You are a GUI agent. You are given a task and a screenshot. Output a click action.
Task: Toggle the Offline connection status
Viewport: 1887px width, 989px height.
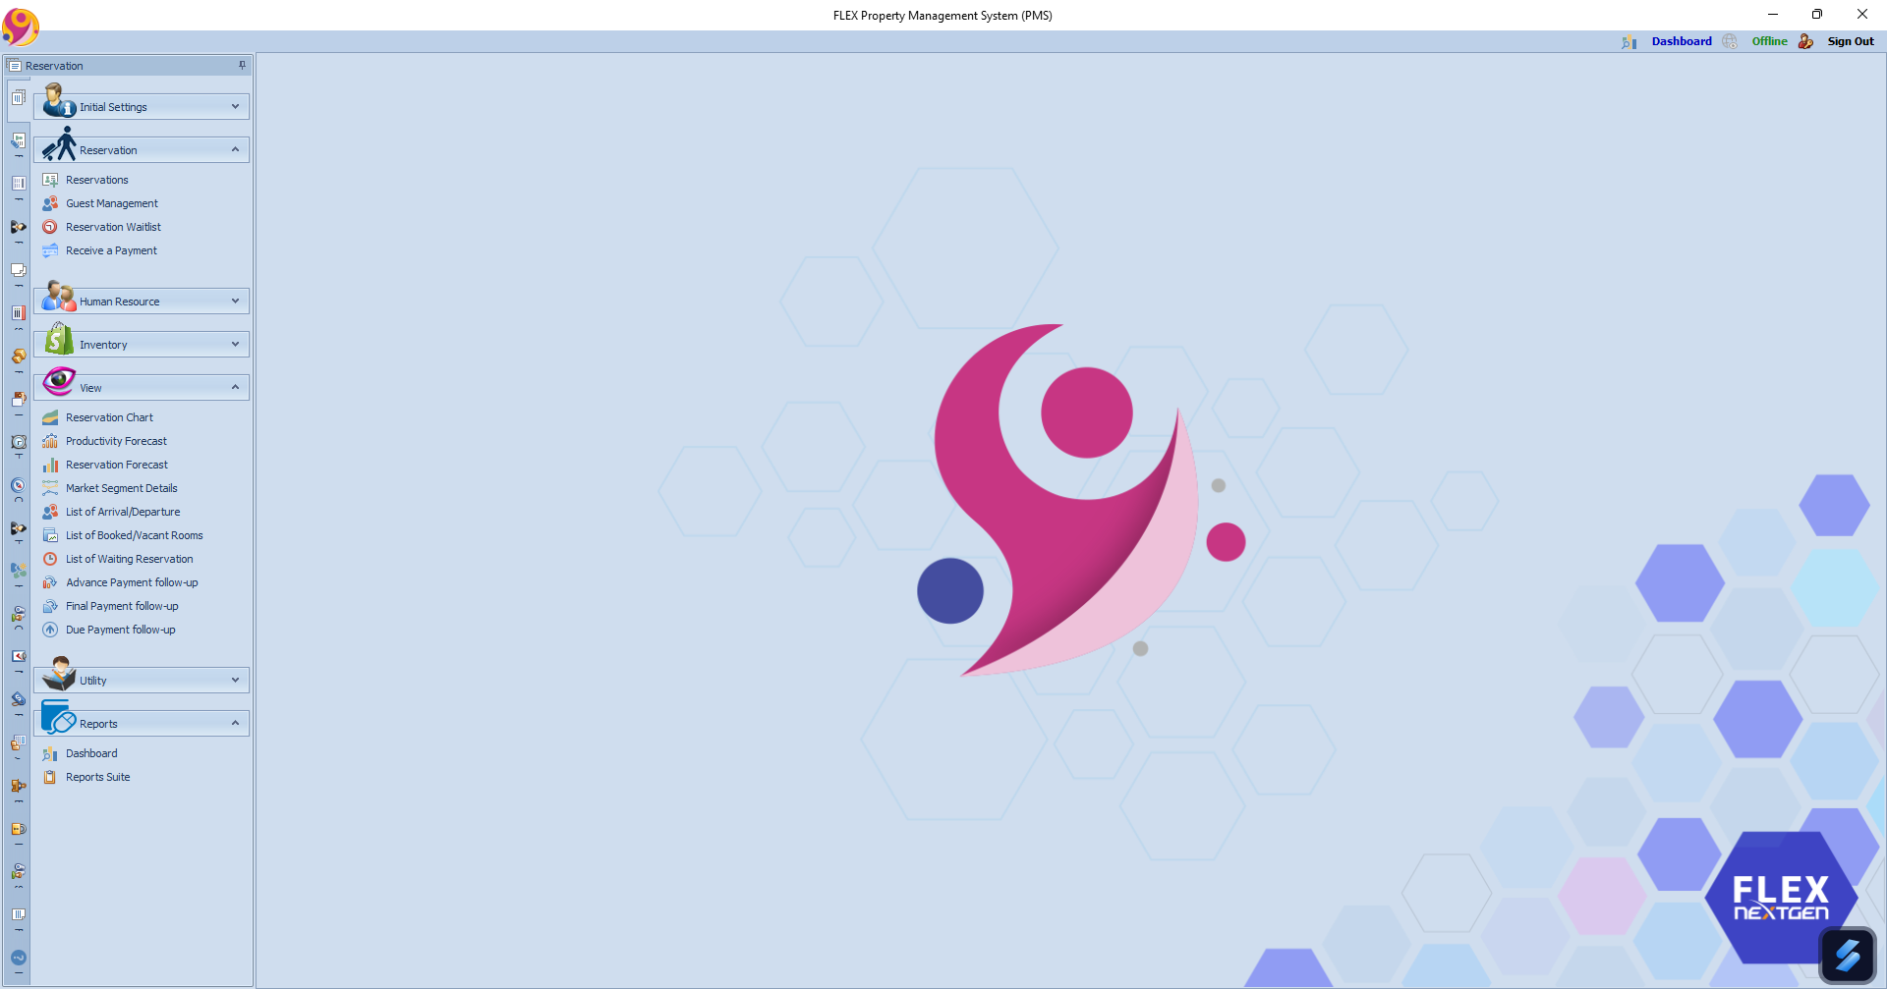coord(1769,41)
